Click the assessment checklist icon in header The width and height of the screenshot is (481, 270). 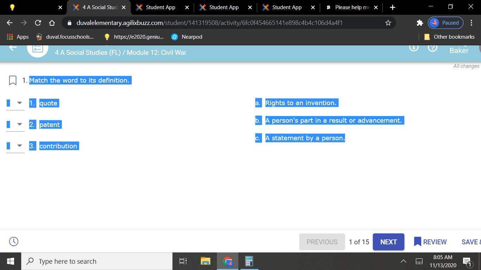tap(38, 49)
